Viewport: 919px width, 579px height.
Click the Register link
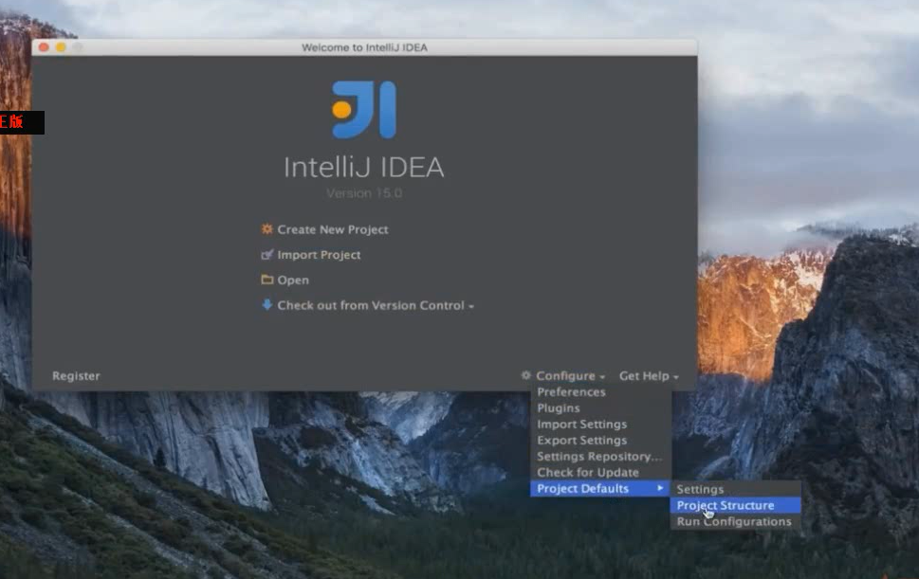pos(76,376)
